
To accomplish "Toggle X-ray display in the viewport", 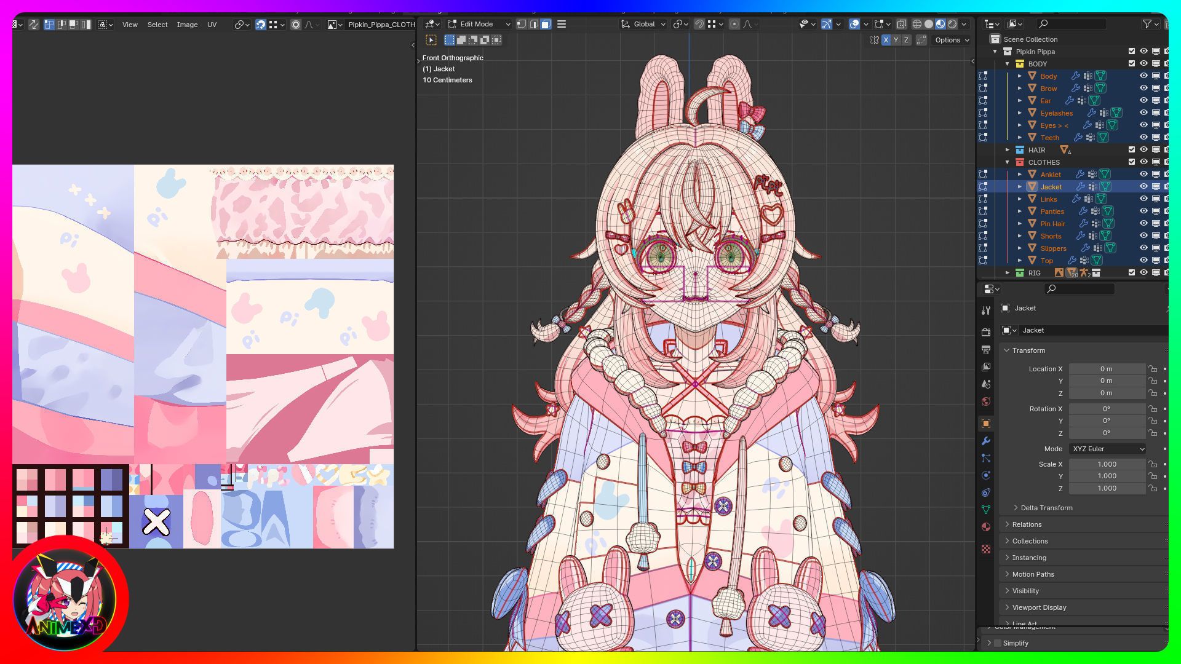I will (x=901, y=24).
